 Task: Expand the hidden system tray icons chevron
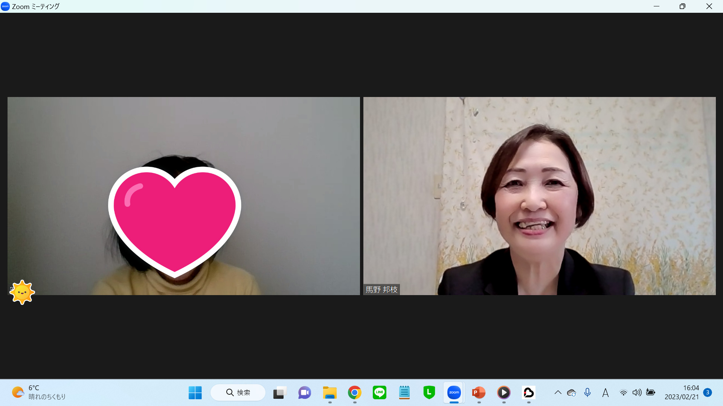[558, 392]
